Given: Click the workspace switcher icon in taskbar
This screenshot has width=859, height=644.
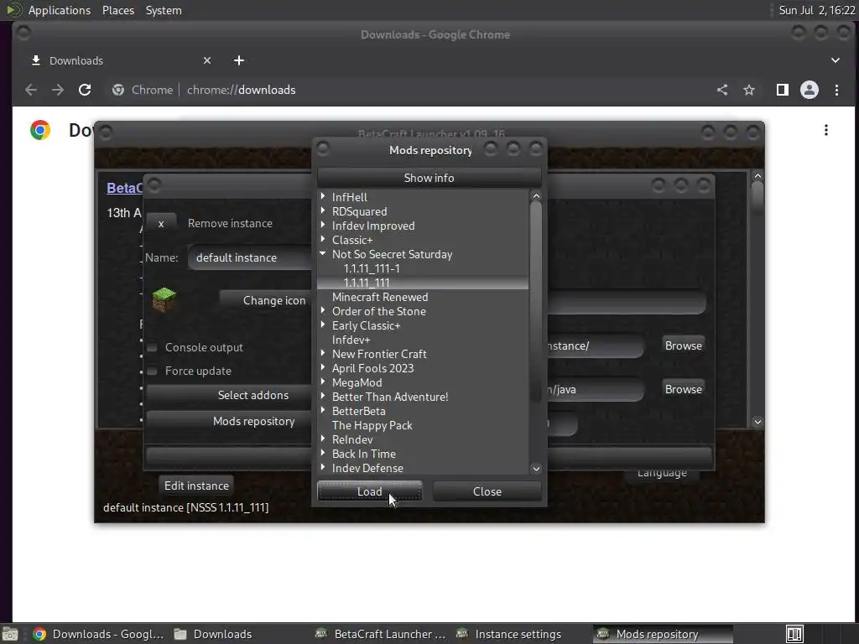Looking at the screenshot, I should pos(794,634).
